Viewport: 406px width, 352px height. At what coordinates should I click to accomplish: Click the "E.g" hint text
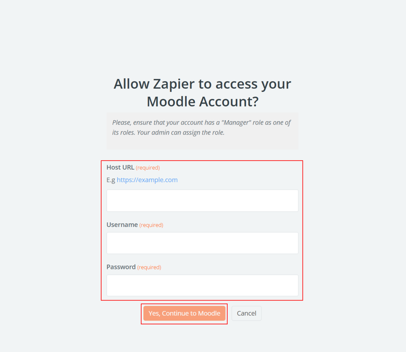tap(111, 180)
